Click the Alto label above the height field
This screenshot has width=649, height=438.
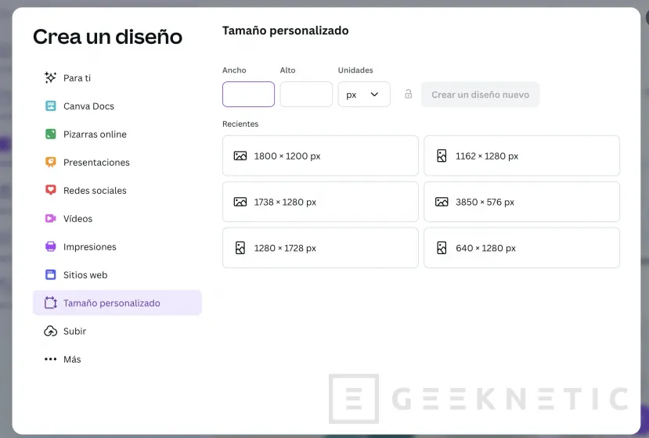pyautogui.click(x=287, y=70)
